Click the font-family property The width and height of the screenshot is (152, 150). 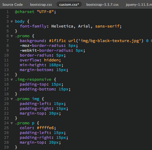33,26
